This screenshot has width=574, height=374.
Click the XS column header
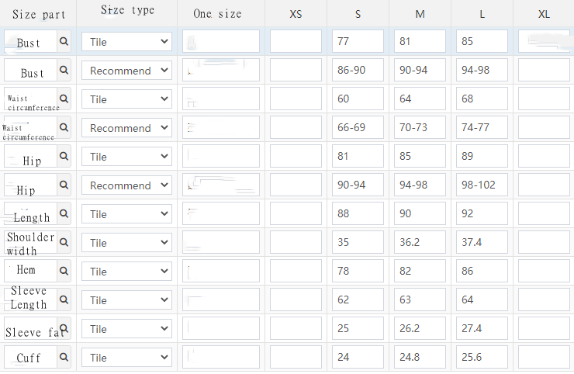296,14
